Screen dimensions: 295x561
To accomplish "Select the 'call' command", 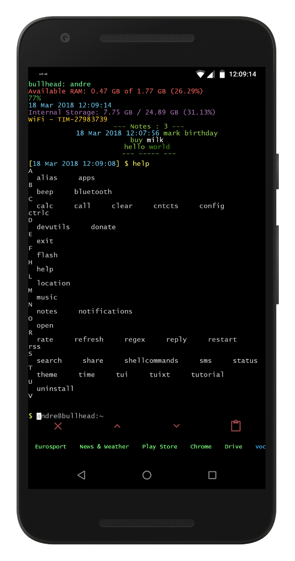I will [x=82, y=206].
